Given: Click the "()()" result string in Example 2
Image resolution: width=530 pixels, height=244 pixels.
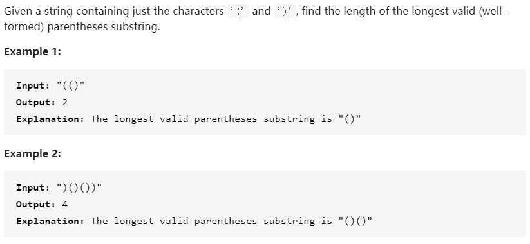Looking at the screenshot, I should click(x=355, y=221).
